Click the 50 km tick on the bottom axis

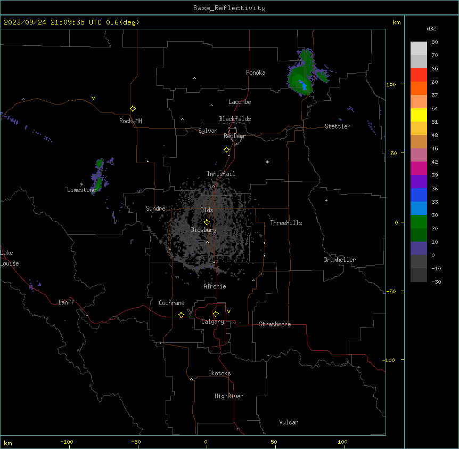(x=274, y=442)
